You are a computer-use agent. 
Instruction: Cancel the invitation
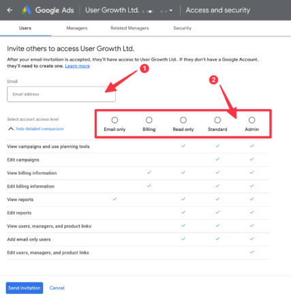[x=57, y=288]
